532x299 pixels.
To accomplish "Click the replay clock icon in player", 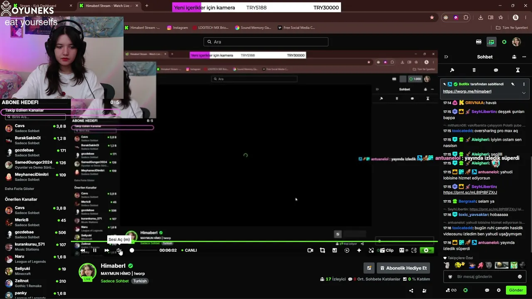I will click(347, 250).
